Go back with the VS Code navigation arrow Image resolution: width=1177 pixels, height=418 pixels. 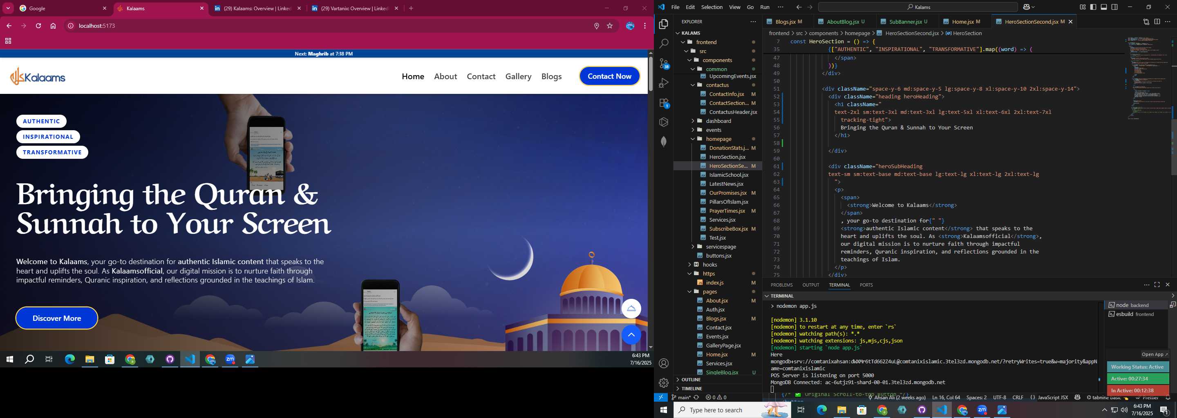coord(799,7)
